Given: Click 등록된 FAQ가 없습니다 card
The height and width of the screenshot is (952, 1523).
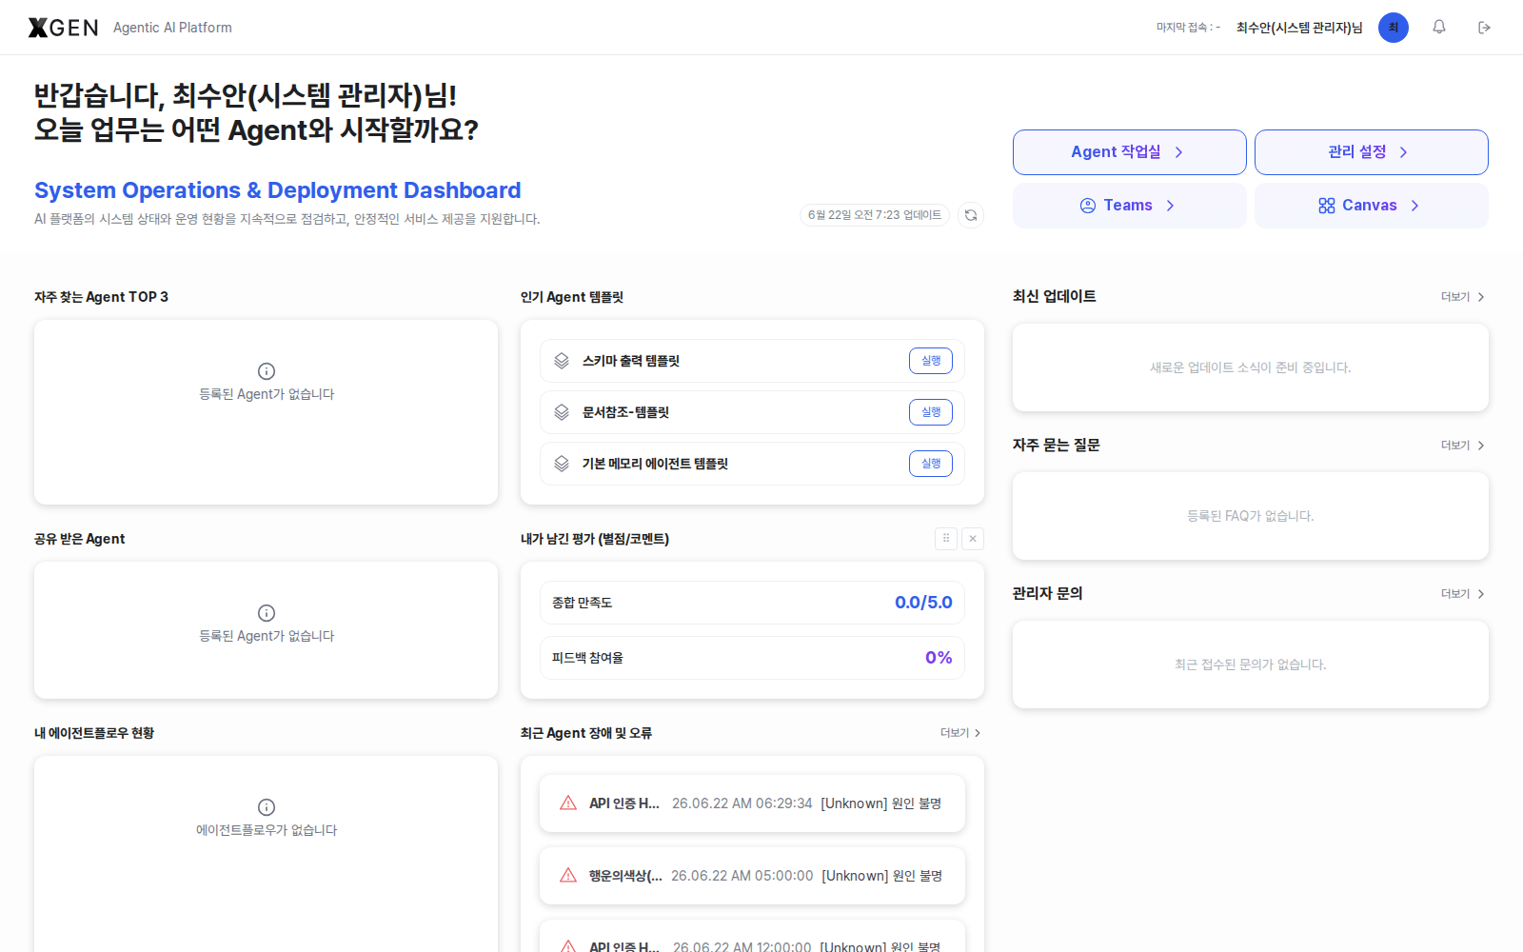Looking at the screenshot, I should click(x=1251, y=516).
